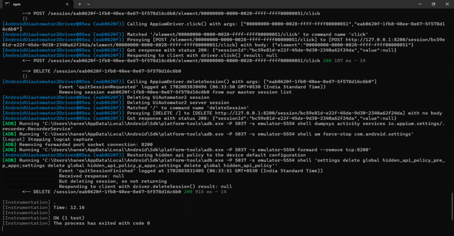The width and height of the screenshot is (454, 236).
Task: Click the blinking cursor at prompt bottom
Action: click(x=3, y=228)
